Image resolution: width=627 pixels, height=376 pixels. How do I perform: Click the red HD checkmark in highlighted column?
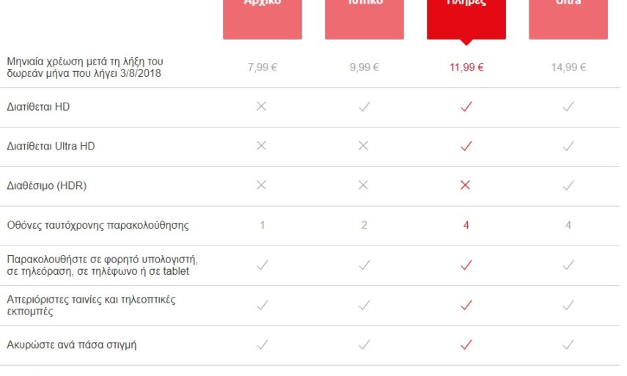pyautogui.click(x=466, y=107)
